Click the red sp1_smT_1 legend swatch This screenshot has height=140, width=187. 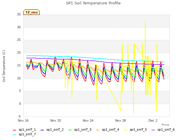(x=14, y=130)
